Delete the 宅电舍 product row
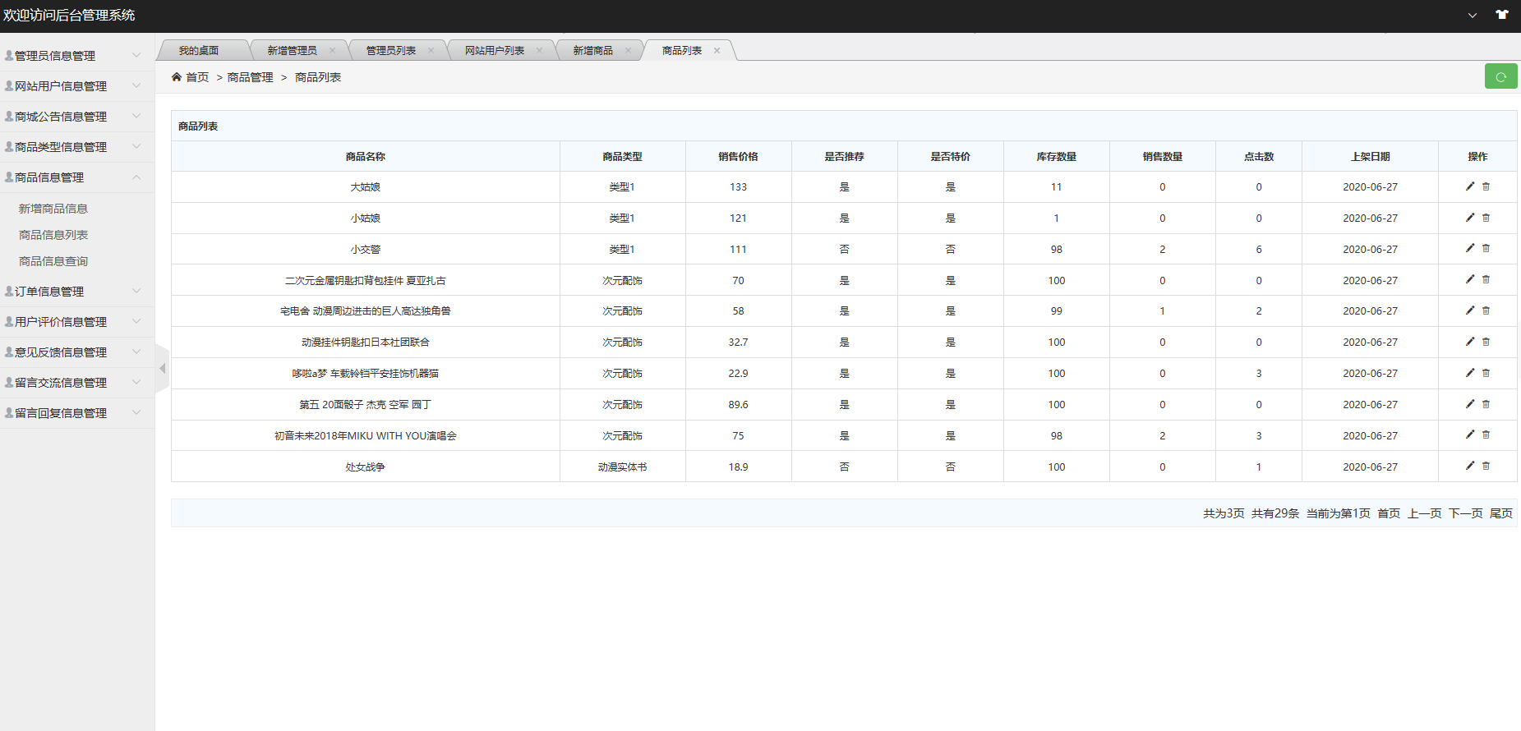 1486,310
